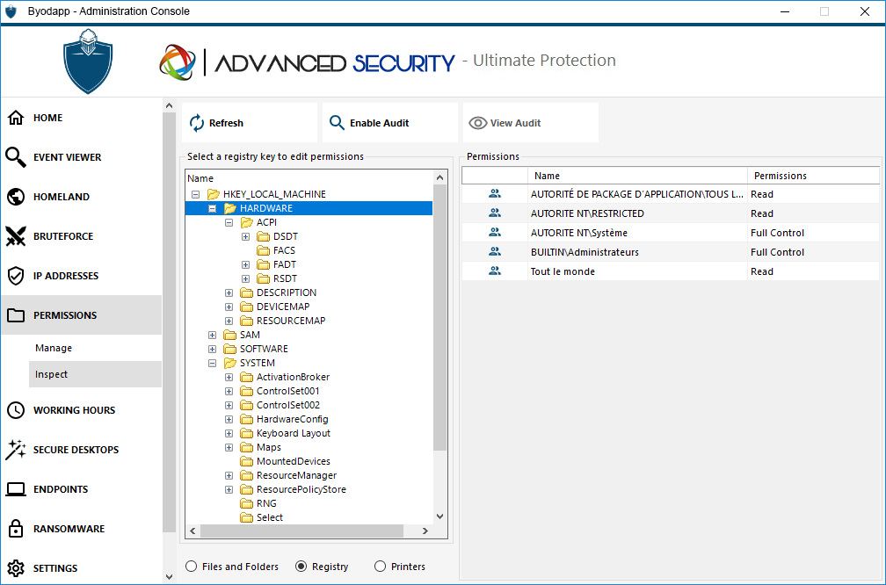Click the user group icon for AUTORITE NT\Système
The height and width of the screenshot is (585, 886).
[494, 232]
